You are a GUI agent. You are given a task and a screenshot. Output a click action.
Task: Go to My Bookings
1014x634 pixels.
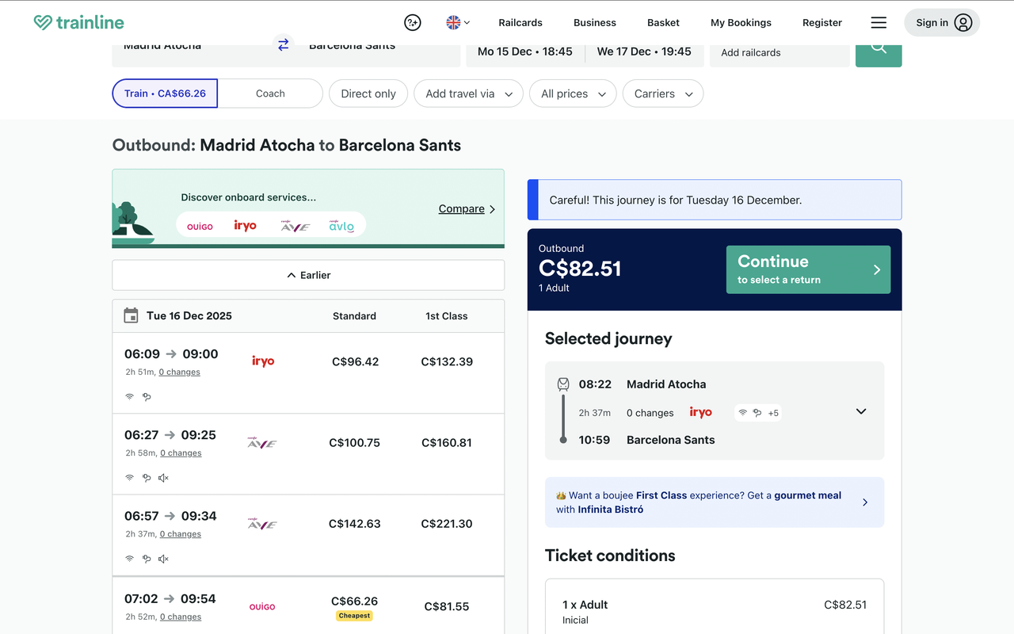click(x=740, y=23)
